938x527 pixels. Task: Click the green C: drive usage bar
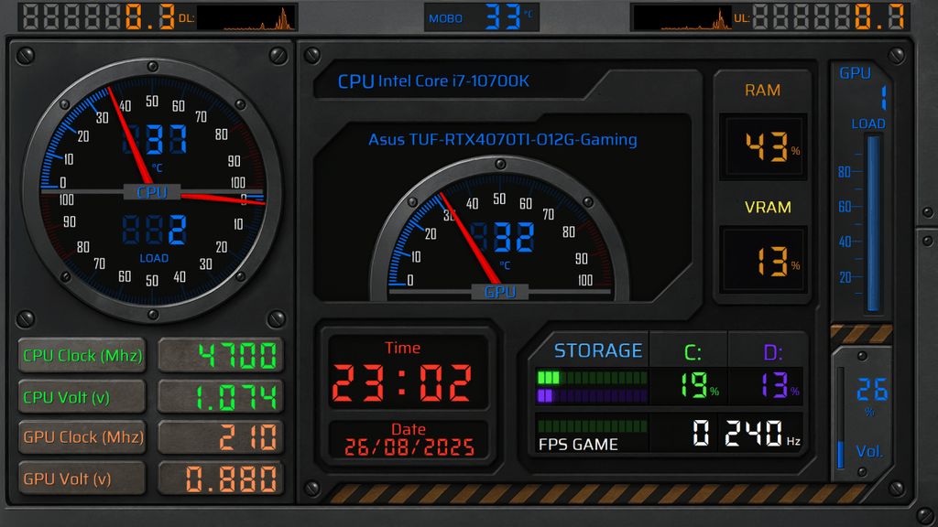click(591, 378)
